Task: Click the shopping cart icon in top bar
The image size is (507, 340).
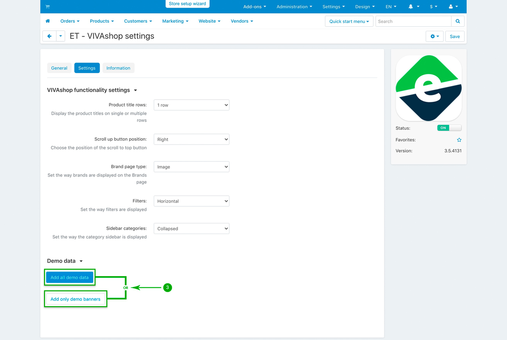Action: (47, 7)
